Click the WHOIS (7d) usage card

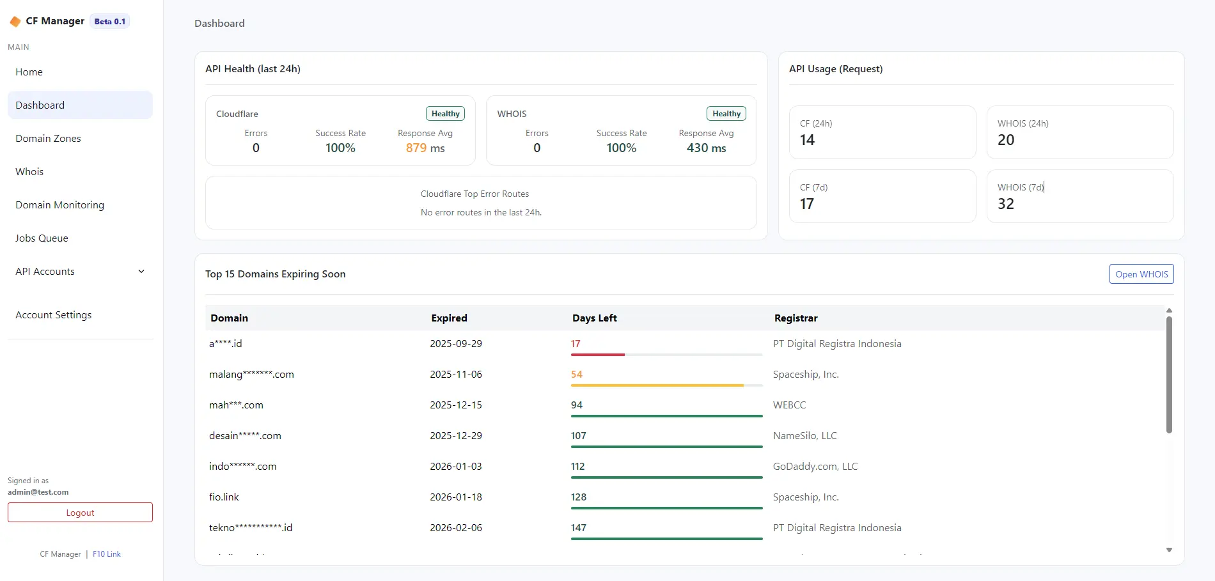tap(1079, 196)
